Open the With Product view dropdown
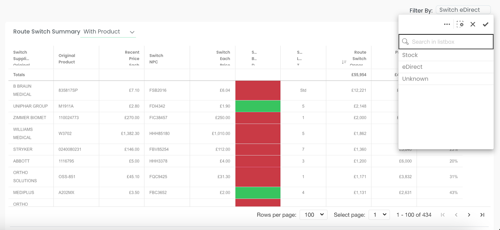This screenshot has width=500, height=230. tap(108, 32)
